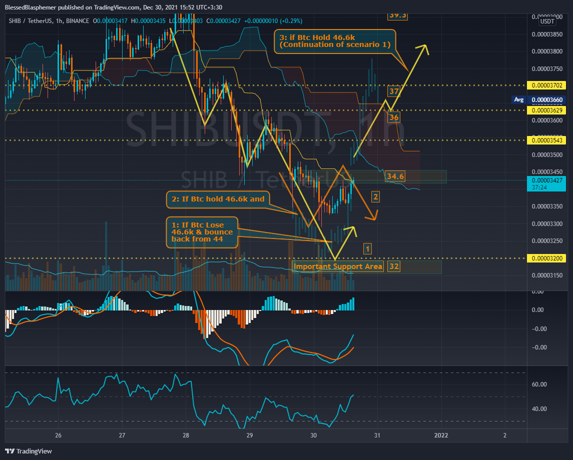Click the 2022 year marker on the time axis
573x460 pixels.
pyautogui.click(x=441, y=435)
